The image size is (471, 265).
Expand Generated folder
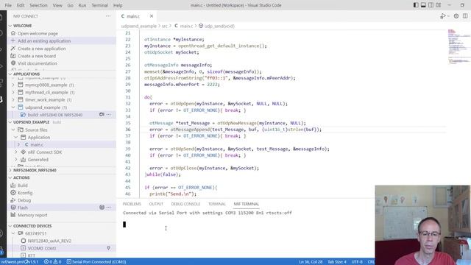point(16,160)
